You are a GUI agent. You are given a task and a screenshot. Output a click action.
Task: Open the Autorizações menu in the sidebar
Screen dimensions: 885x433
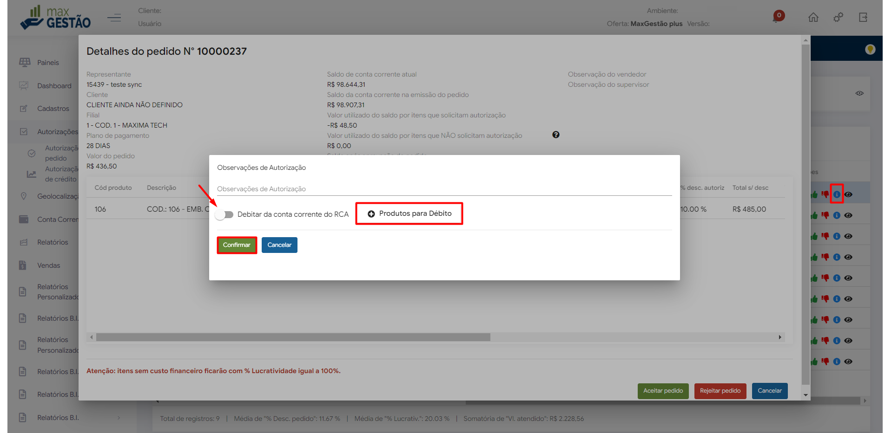pos(58,132)
